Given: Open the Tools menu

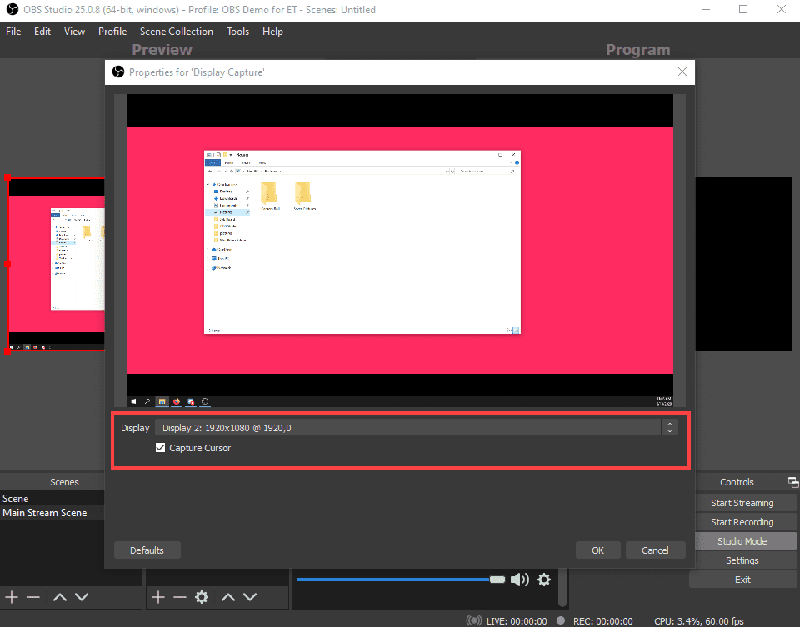Looking at the screenshot, I should (x=237, y=32).
